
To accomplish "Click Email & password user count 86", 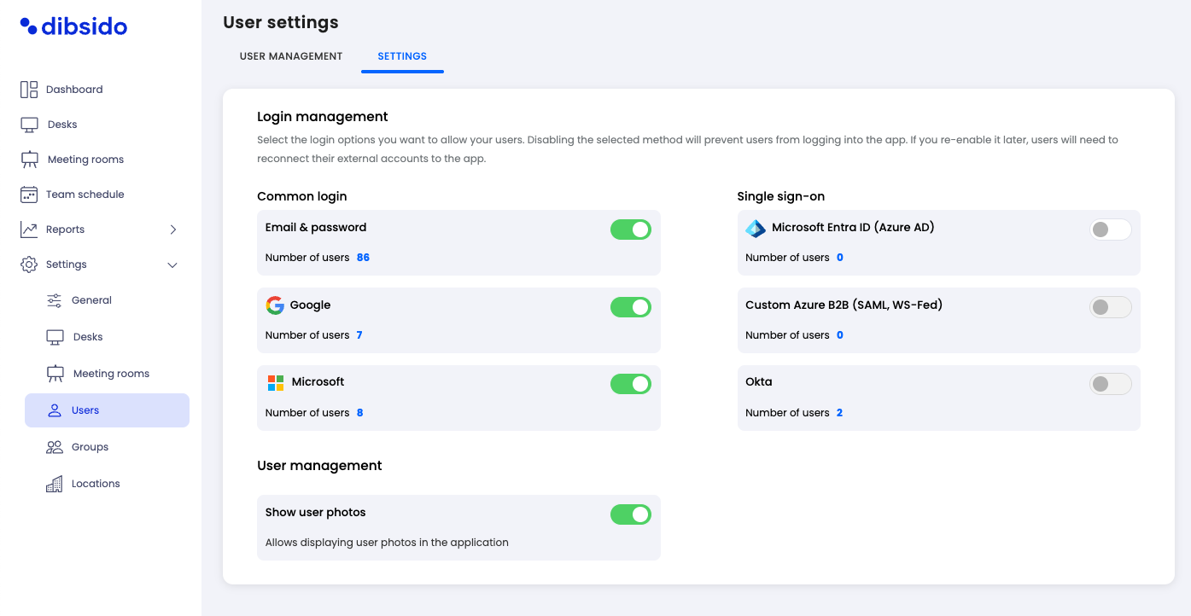I will (363, 258).
